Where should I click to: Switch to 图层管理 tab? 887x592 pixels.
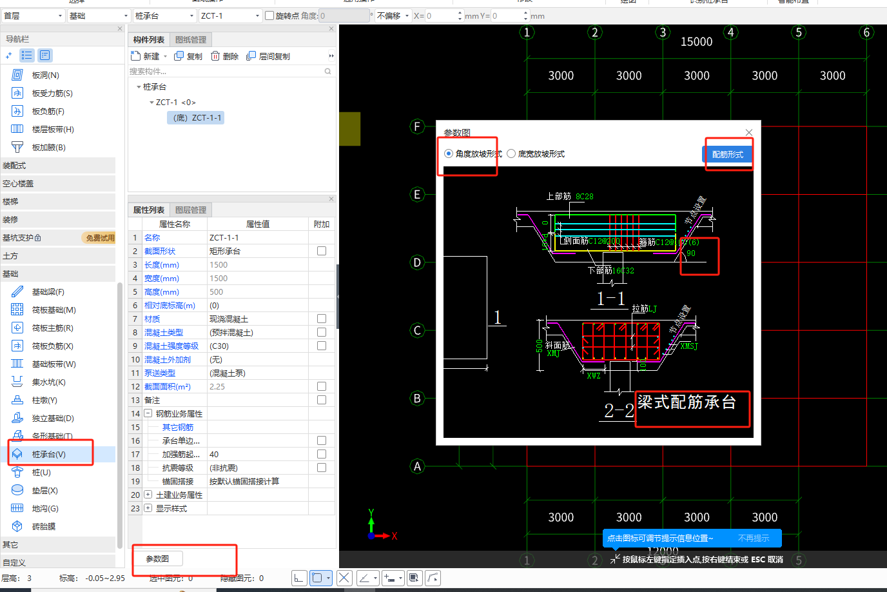pyautogui.click(x=191, y=210)
